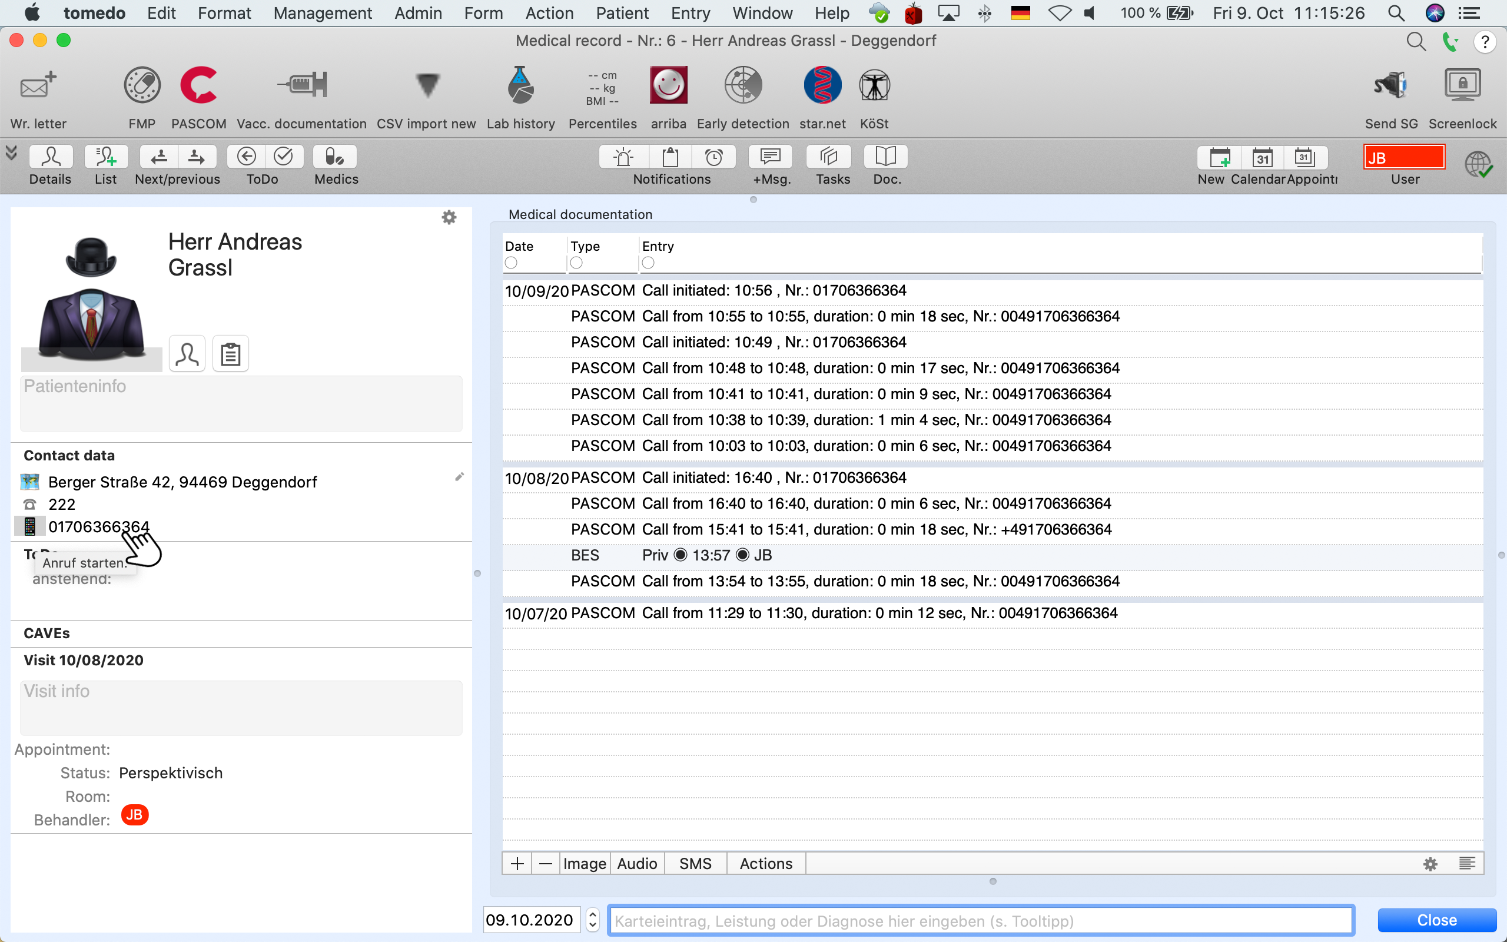This screenshot has width=1507, height=942.
Task: Click the patient silhouette button under name
Action: 187,354
